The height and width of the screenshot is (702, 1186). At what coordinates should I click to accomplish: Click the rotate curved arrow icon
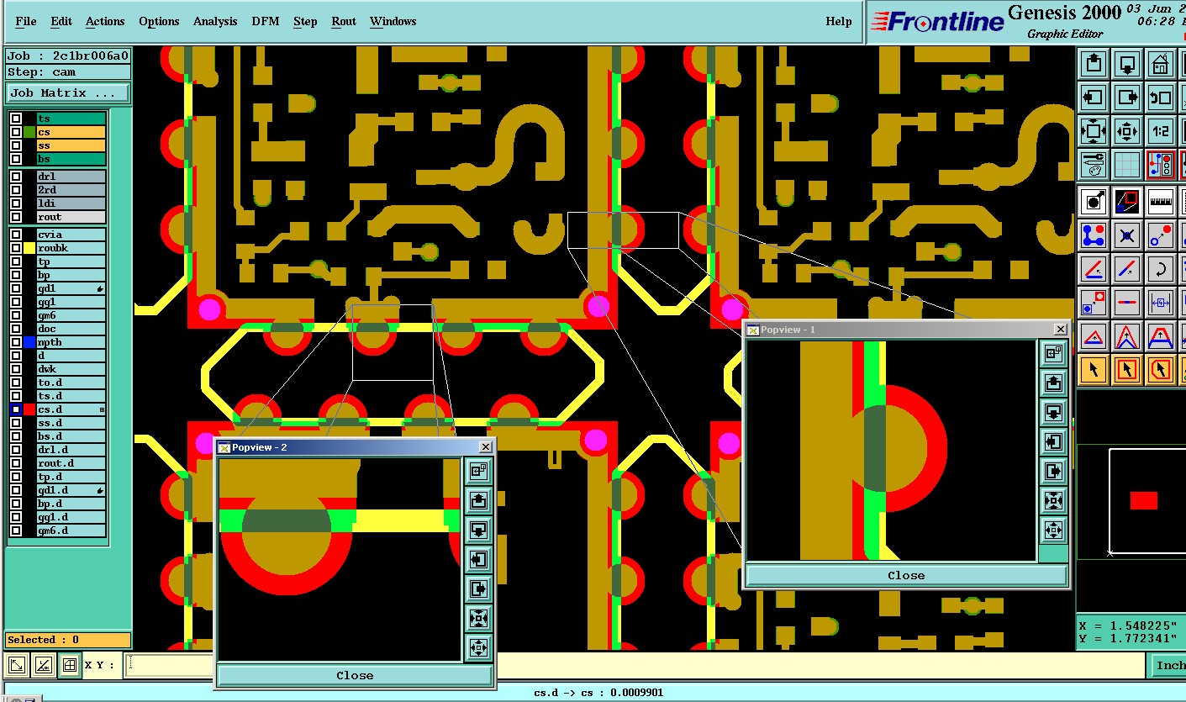1160,269
